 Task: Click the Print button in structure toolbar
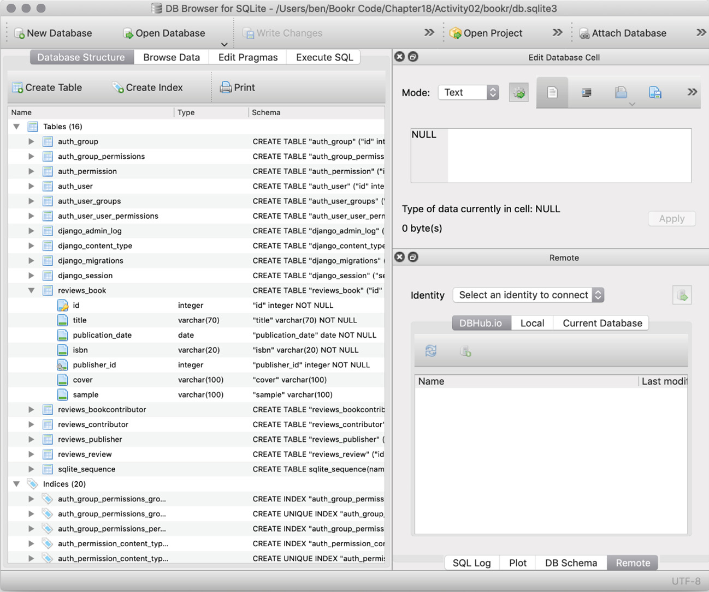pyautogui.click(x=238, y=87)
